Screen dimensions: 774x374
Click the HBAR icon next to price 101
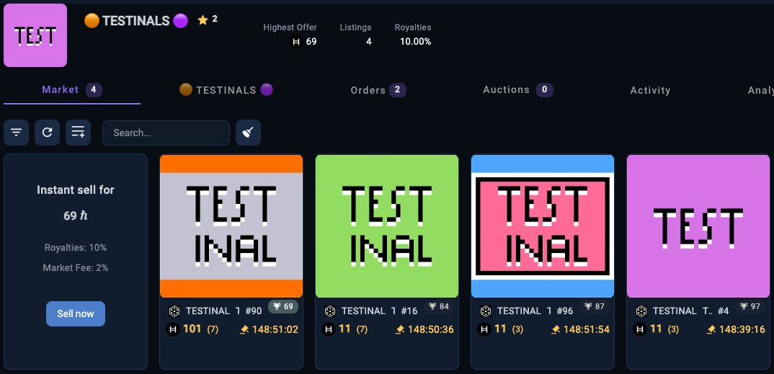click(x=173, y=329)
